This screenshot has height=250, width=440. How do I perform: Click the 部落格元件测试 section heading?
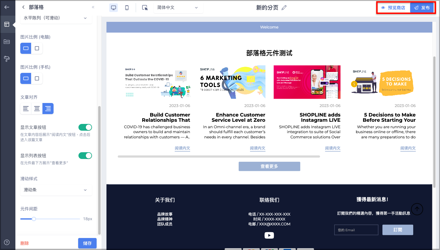click(x=269, y=53)
